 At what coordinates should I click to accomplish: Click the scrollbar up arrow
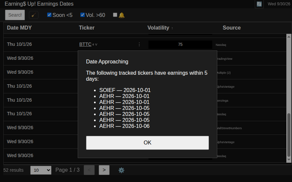tap(289, 37)
